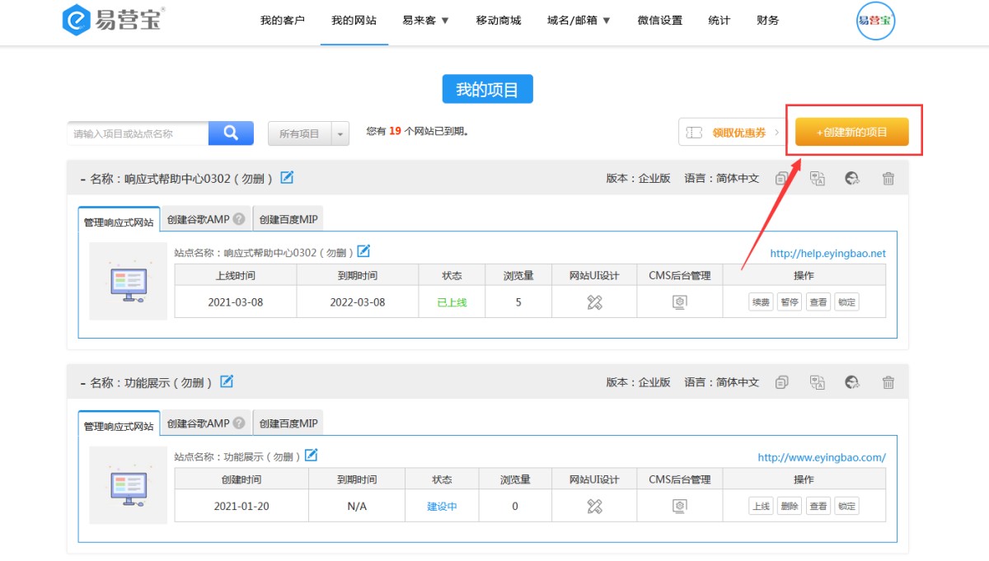Edit the 功能展示 project name with pencil icon
The height and width of the screenshot is (561, 989).
pyautogui.click(x=227, y=381)
